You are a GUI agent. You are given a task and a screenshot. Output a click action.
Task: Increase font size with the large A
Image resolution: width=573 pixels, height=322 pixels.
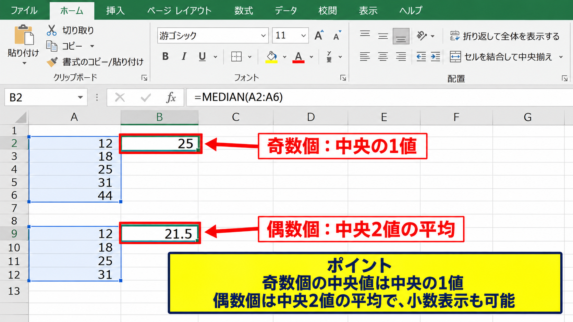(x=319, y=35)
